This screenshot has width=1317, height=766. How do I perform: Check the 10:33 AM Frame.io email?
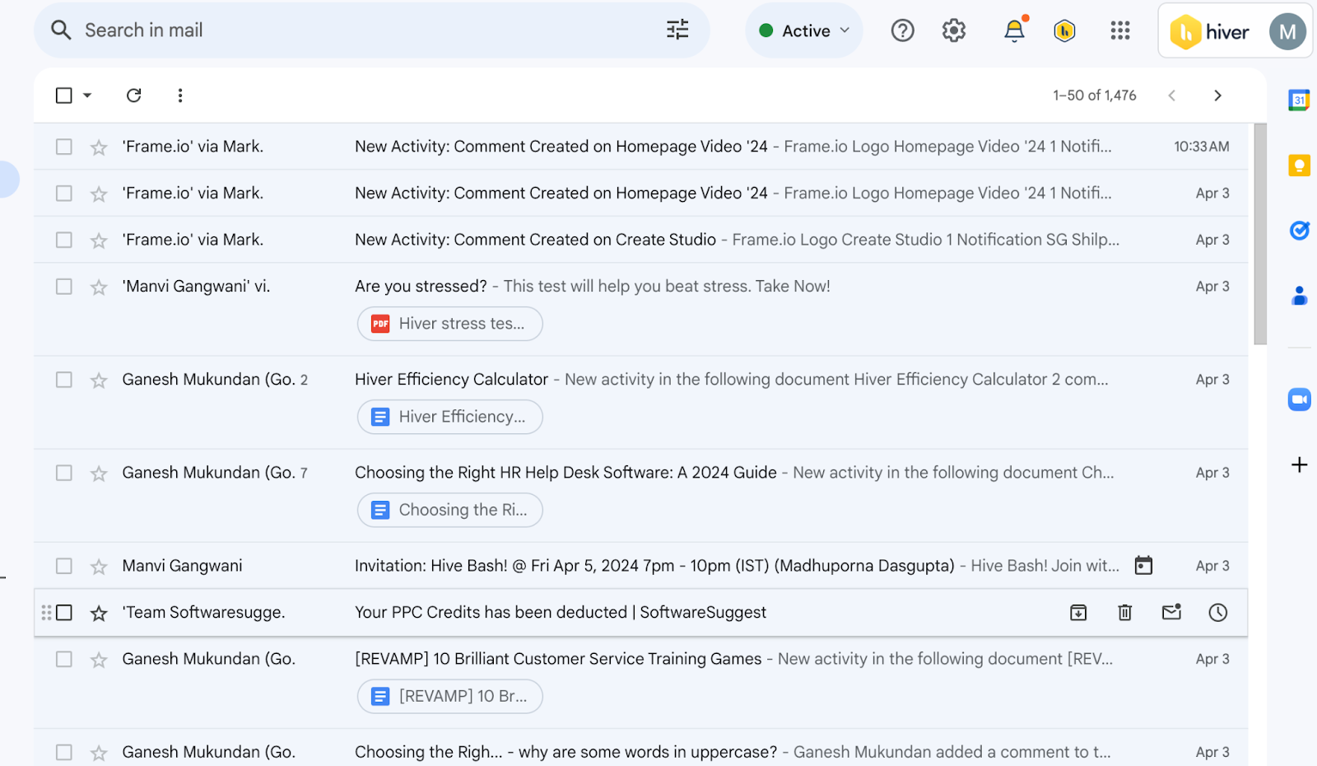click(63, 147)
